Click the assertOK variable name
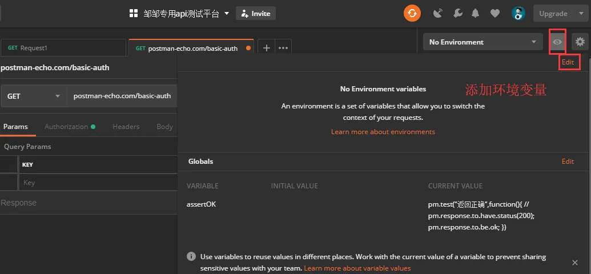 (x=201, y=204)
